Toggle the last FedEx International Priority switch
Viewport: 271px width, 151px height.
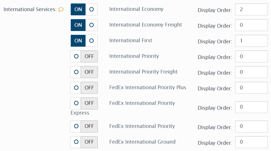coord(84,126)
